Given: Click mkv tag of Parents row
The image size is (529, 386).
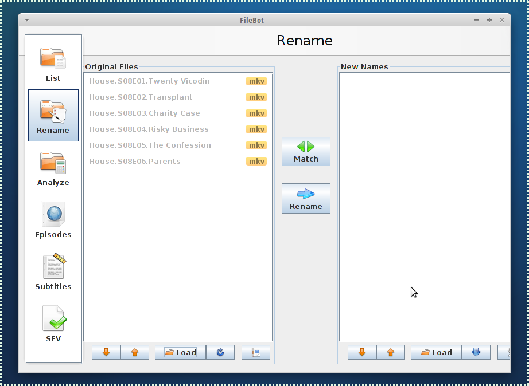Looking at the screenshot, I should 256,162.
